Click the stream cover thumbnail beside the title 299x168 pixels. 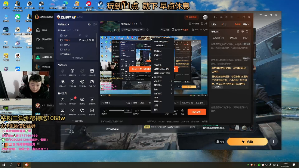coord(110,26)
